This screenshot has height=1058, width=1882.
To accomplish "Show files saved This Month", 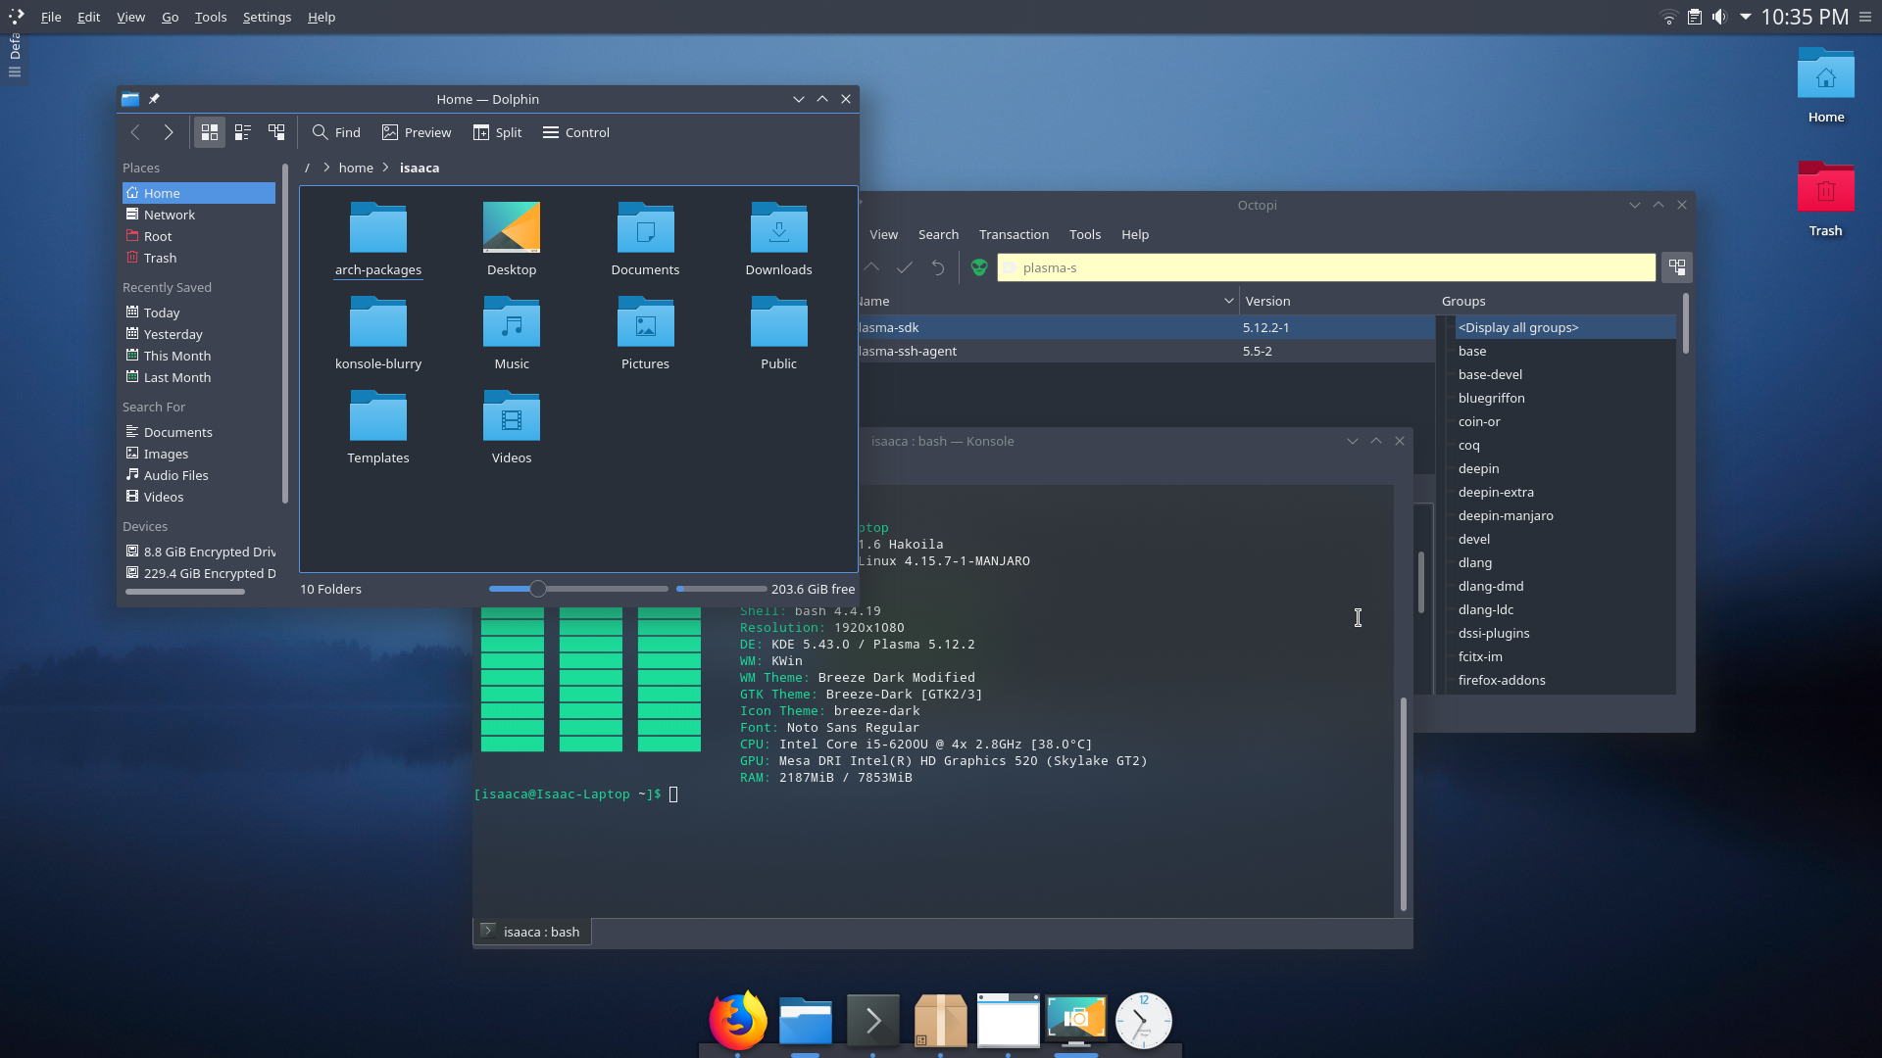I will pos(199,356).
